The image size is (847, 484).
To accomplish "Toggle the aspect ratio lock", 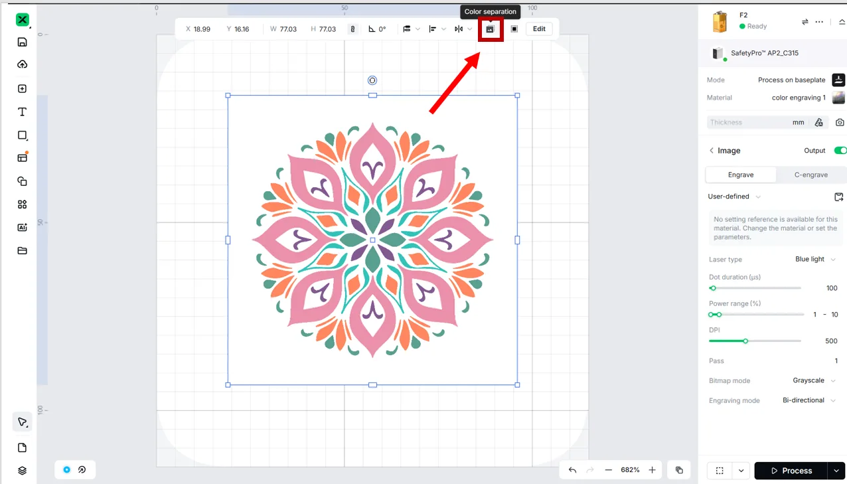I will coord(352,29).
